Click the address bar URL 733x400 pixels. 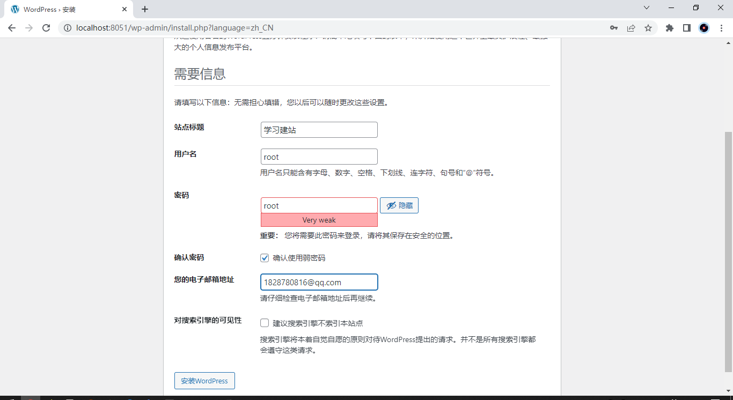175,28
